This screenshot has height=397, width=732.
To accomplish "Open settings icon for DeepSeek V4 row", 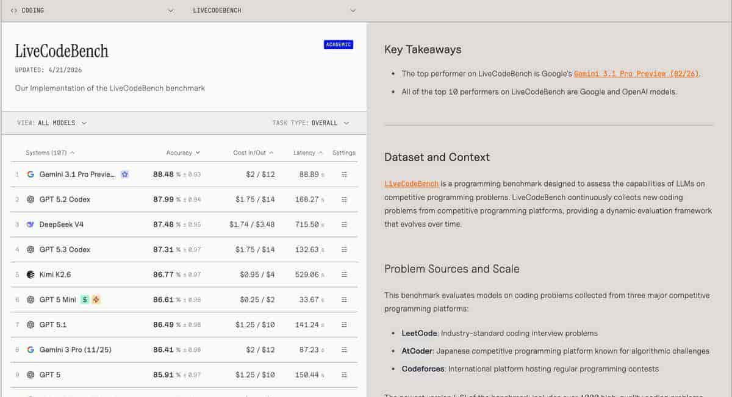I will [x=344, y=224].
